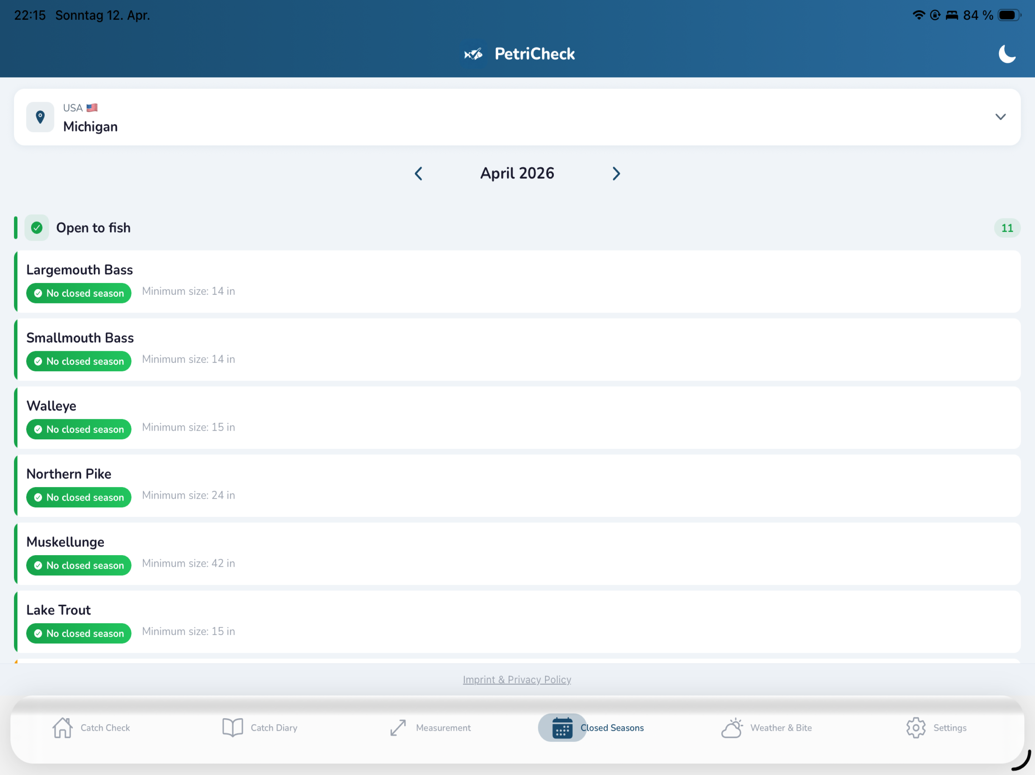Switch to the Settings tab
This screenshot has width=1035, height=775.
[x=936, y=728]
